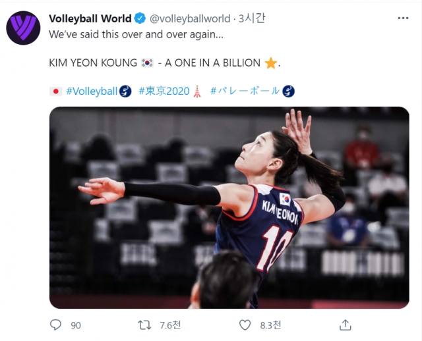Click the tweet timestamp 3시간

252,18
